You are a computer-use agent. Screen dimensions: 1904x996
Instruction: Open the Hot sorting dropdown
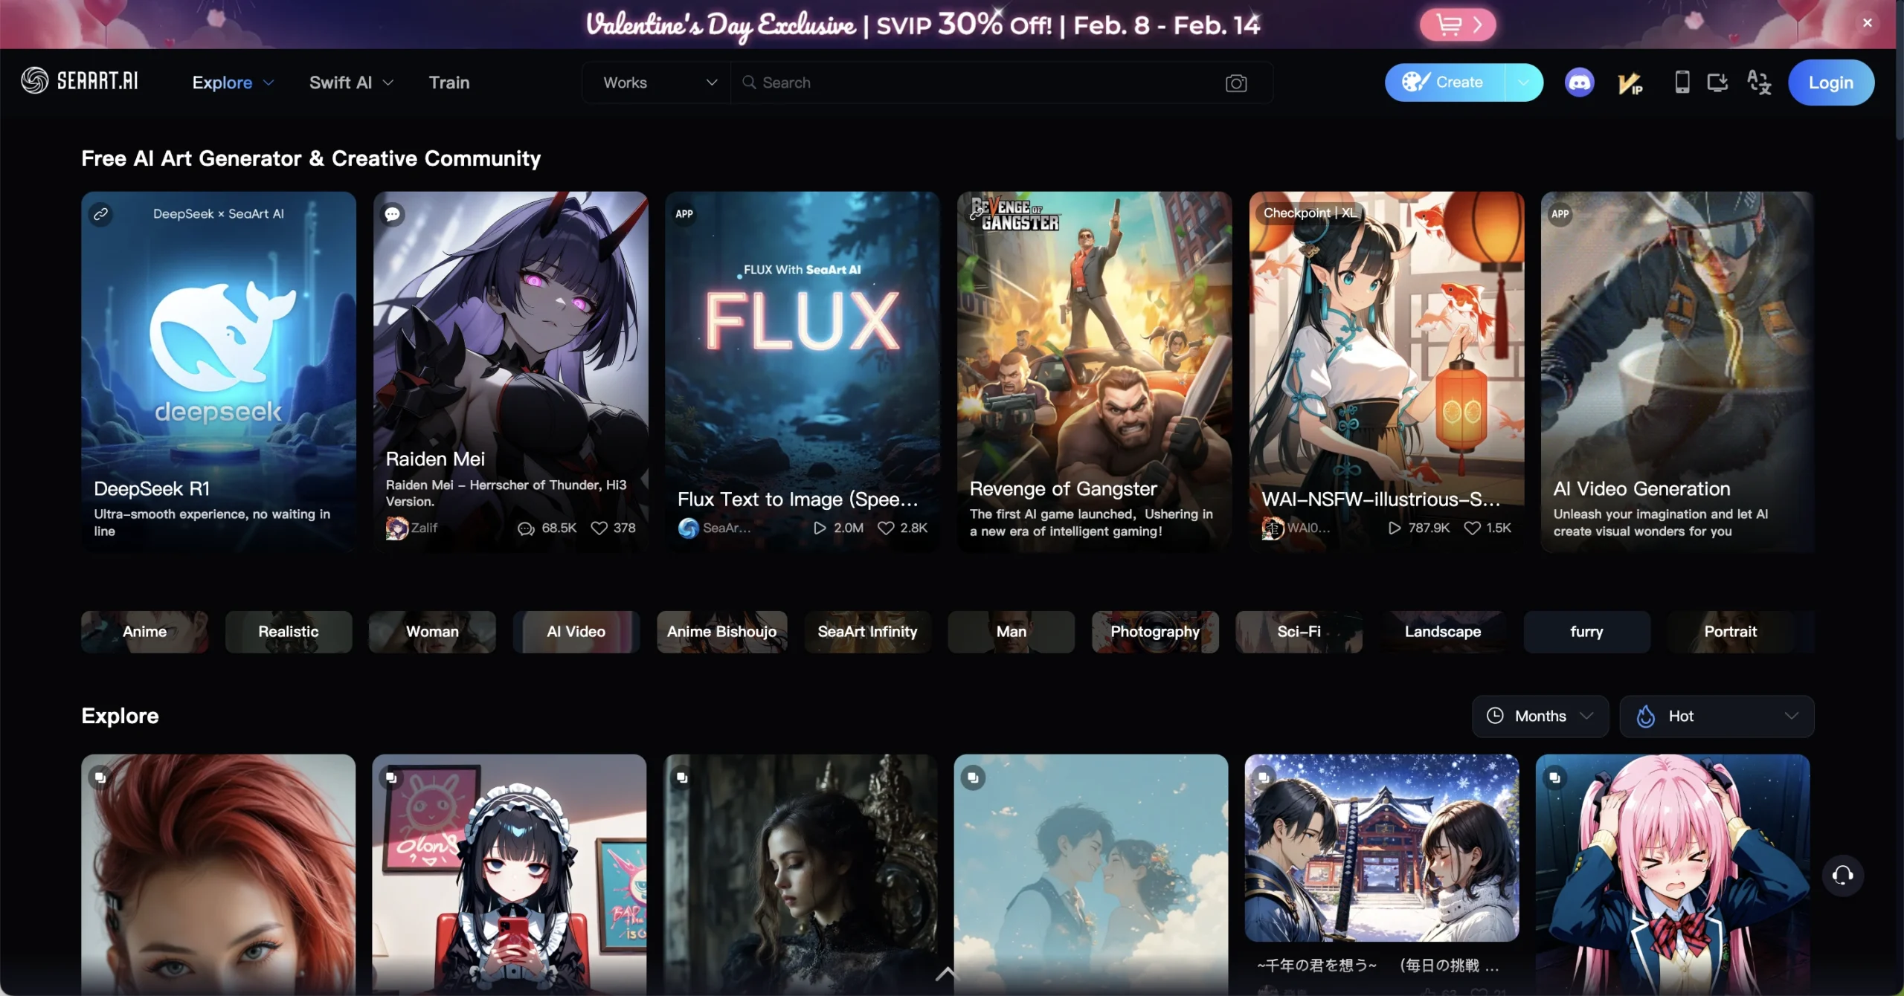coord(1717,716)
